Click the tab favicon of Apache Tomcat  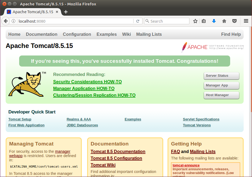(9, 12)
